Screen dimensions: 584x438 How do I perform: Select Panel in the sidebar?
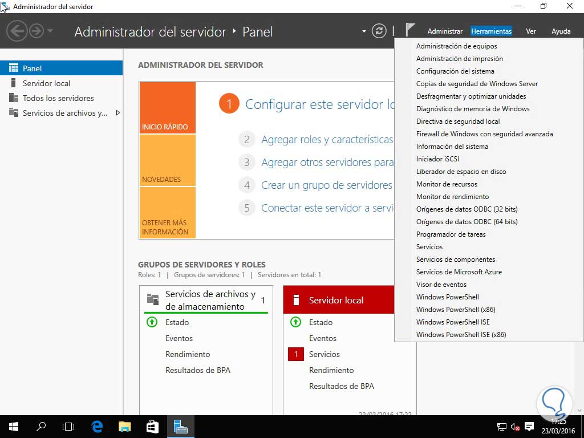61,68
